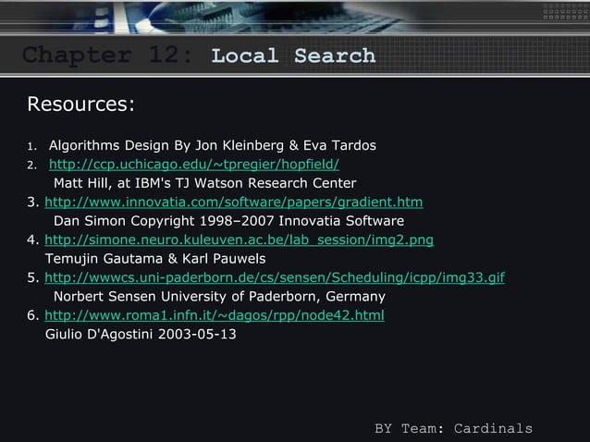Click 'Norbert Sensen University of Paderborn, Germany'
The height and width of the screenshot is (442, 590).
[x=219, y=297]
